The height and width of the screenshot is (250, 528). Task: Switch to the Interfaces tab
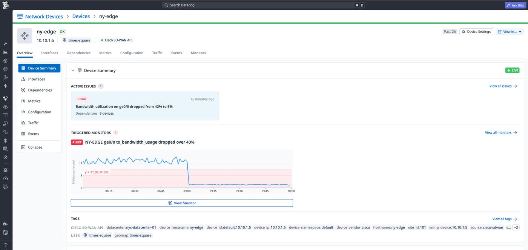tap(49, 53)
